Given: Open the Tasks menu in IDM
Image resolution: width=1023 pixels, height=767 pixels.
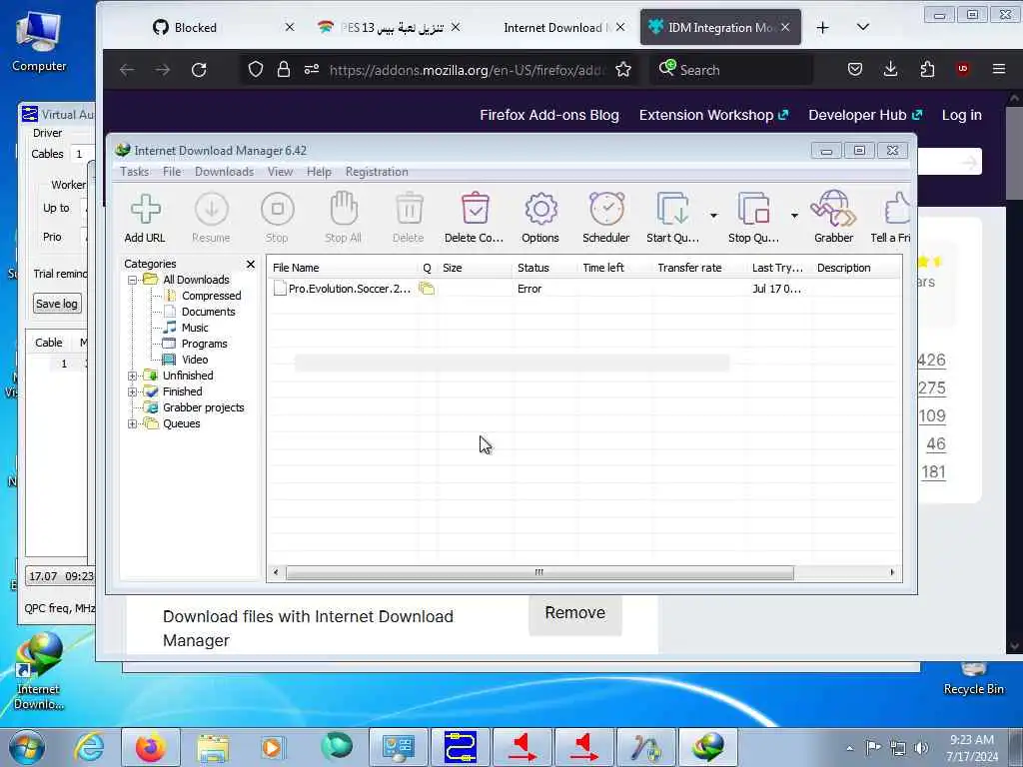Looking at the screenshot, I should (x=135, y=172).
